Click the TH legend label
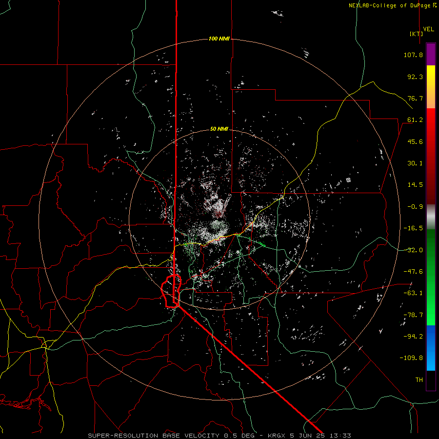 (419, 380)
